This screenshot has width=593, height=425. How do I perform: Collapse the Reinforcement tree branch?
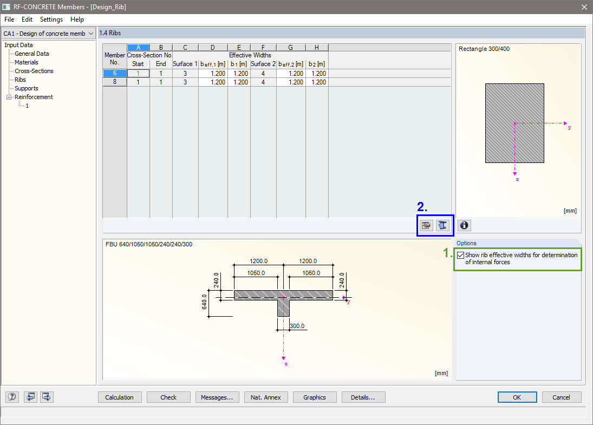[8, 97]
